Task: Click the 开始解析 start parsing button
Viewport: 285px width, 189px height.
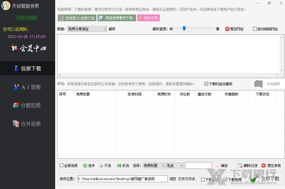Action: point(268,84)
